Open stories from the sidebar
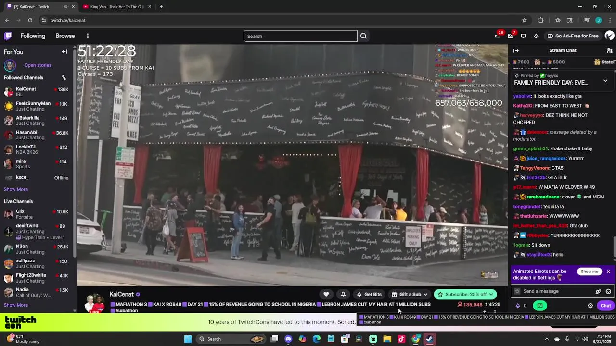The width and height of the screenshot is (616, 346). point(38,65)
